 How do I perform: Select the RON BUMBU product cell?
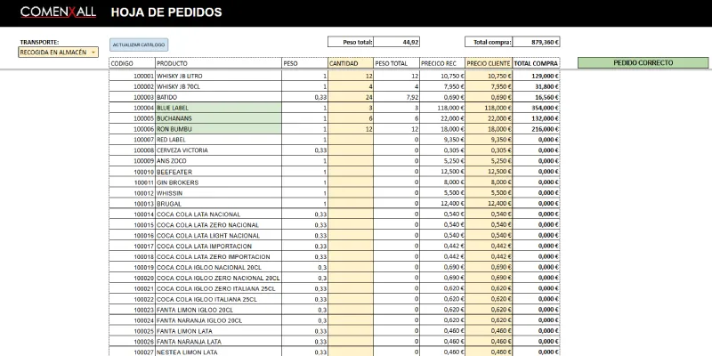point(218,129)
